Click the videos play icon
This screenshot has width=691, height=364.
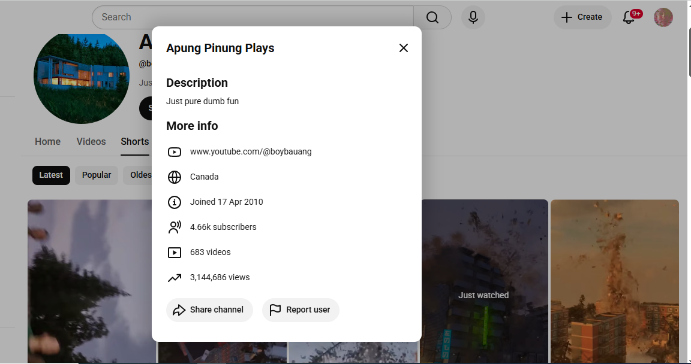(x=175, y=252)
